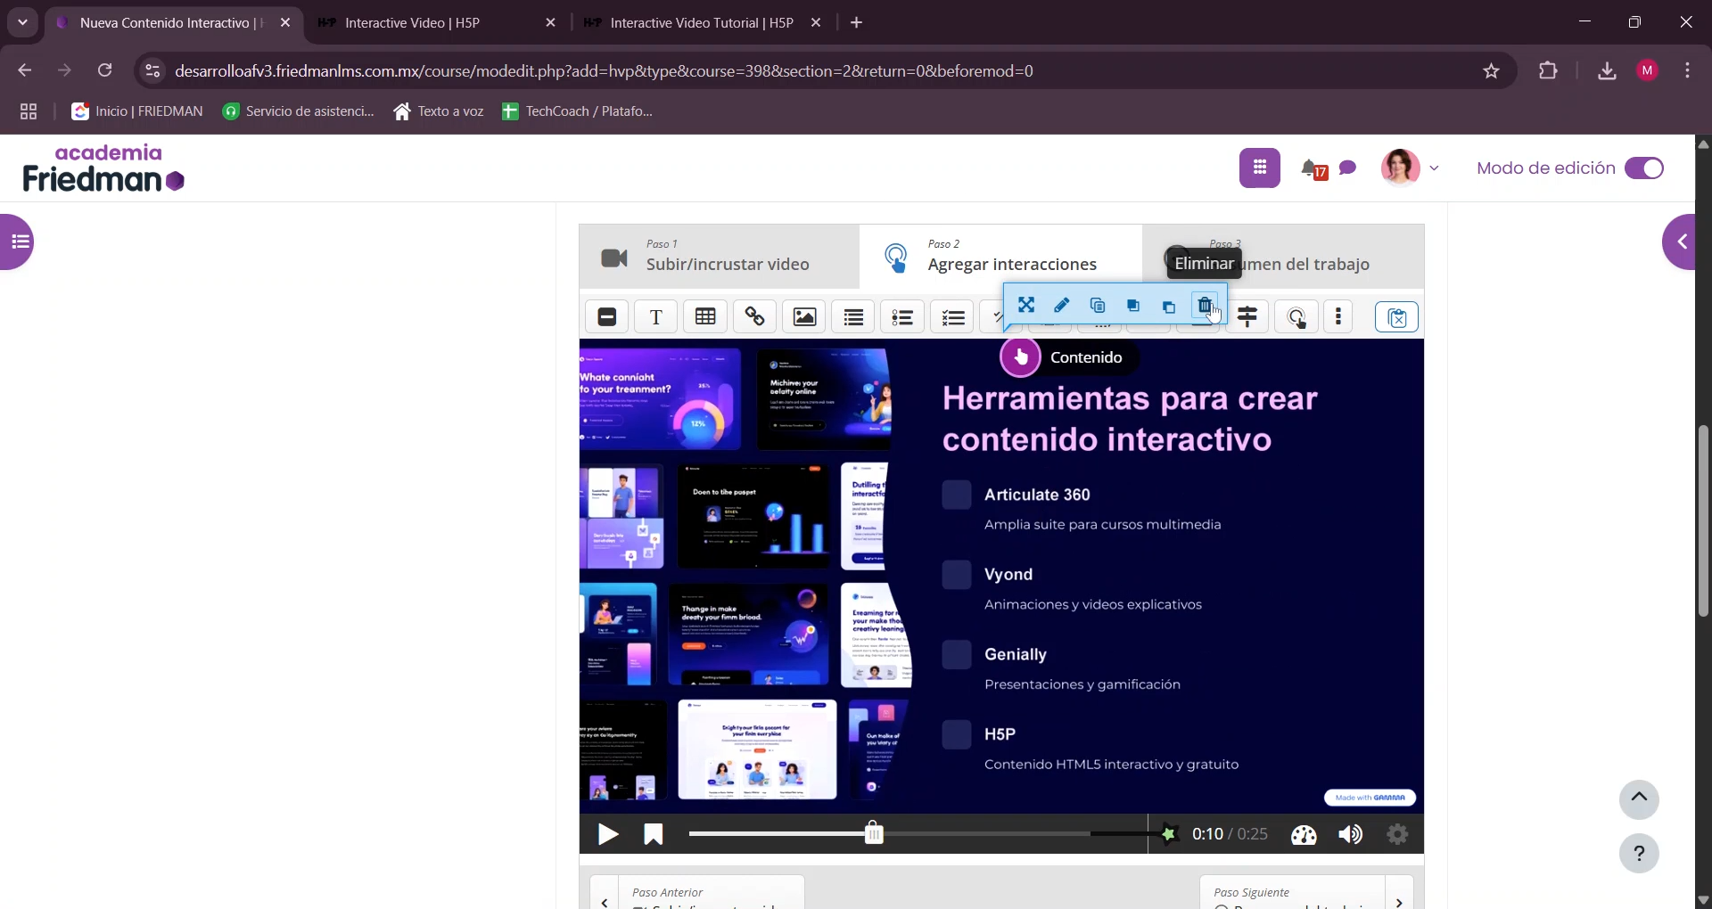The height and width of the screenshot is (909, 1712).
Task: Switch to the Interactive Video Tutorial | H5P tab
Action: (704, 23)
